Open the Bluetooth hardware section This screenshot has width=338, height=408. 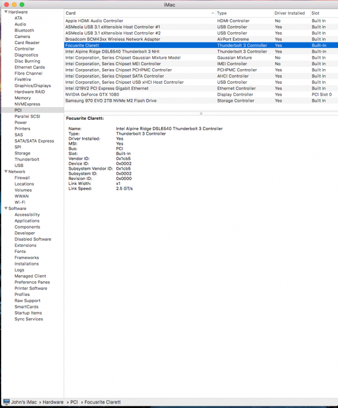click(x=24, y=30)
